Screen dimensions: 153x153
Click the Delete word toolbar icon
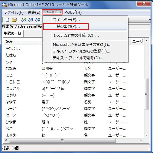pyautogui.click(x=38, y=20)
